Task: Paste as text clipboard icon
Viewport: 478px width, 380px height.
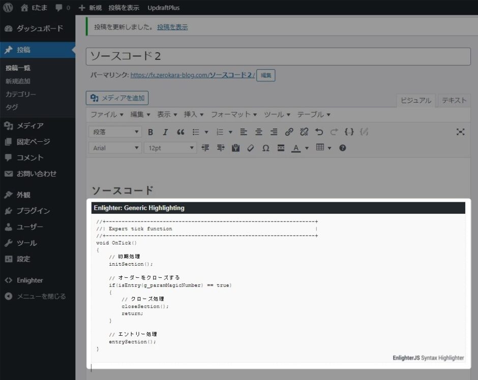Action: tap(235, 148)
